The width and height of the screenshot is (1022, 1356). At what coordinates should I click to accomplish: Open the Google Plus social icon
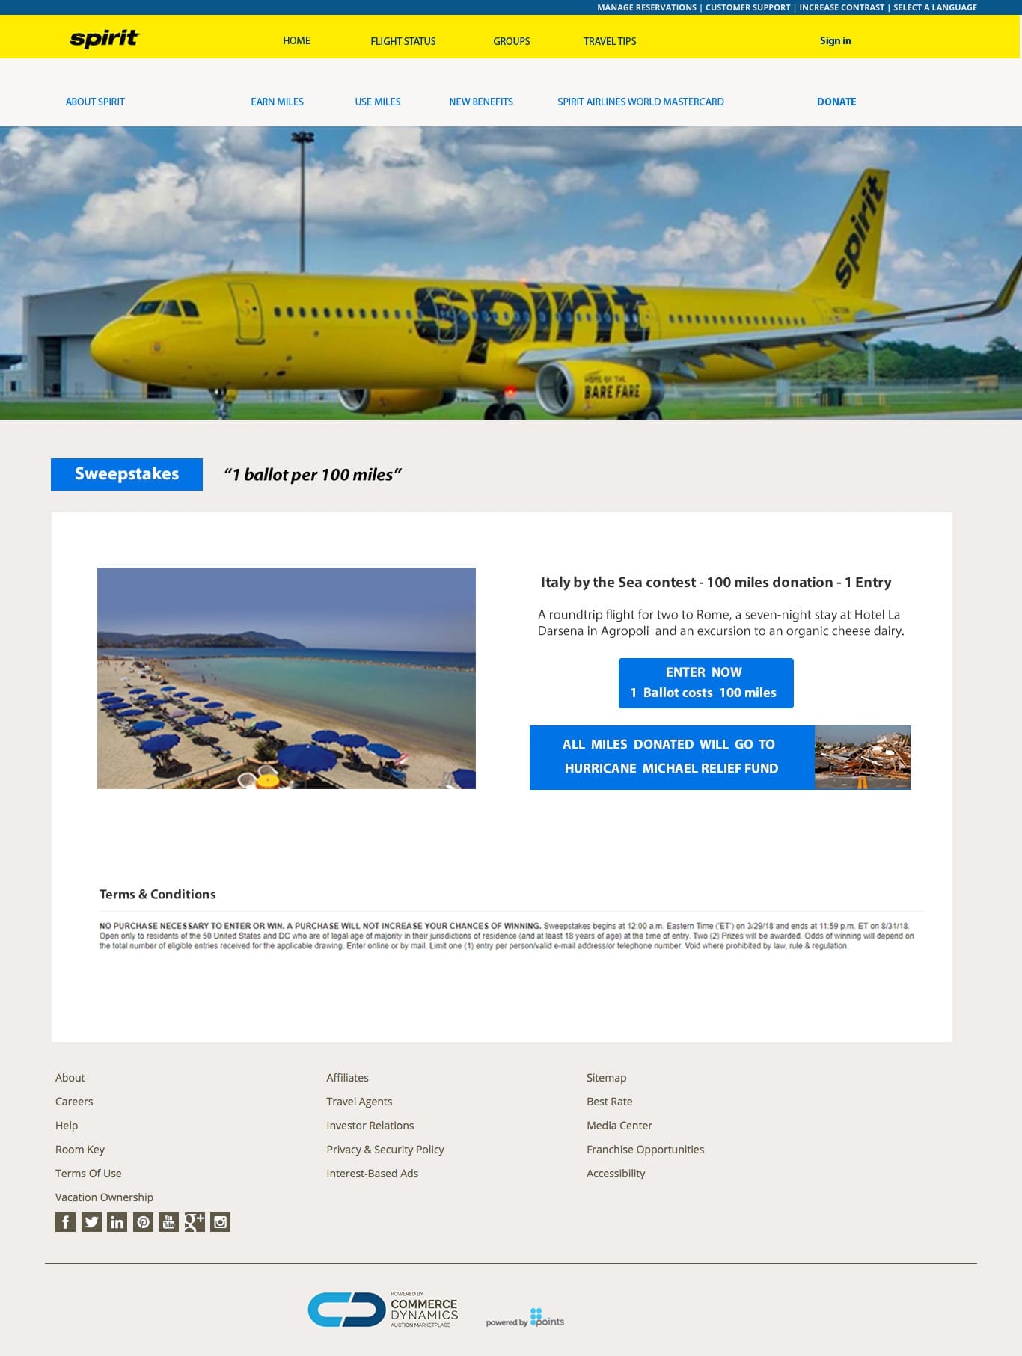pos(195,1222)
